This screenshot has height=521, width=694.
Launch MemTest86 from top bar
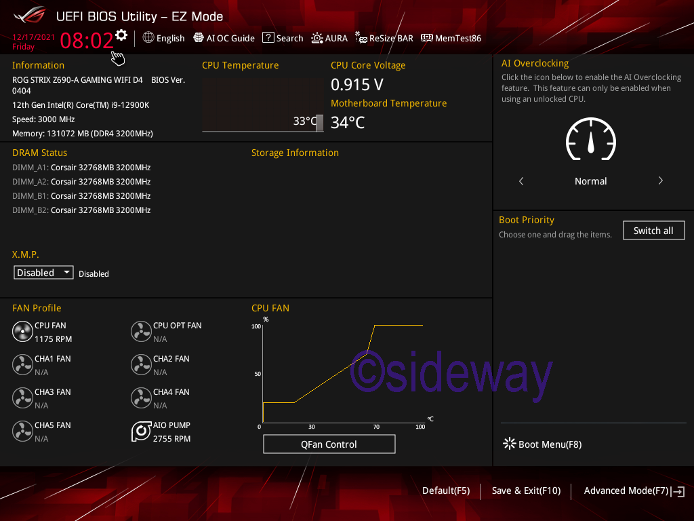pos(451,39)
